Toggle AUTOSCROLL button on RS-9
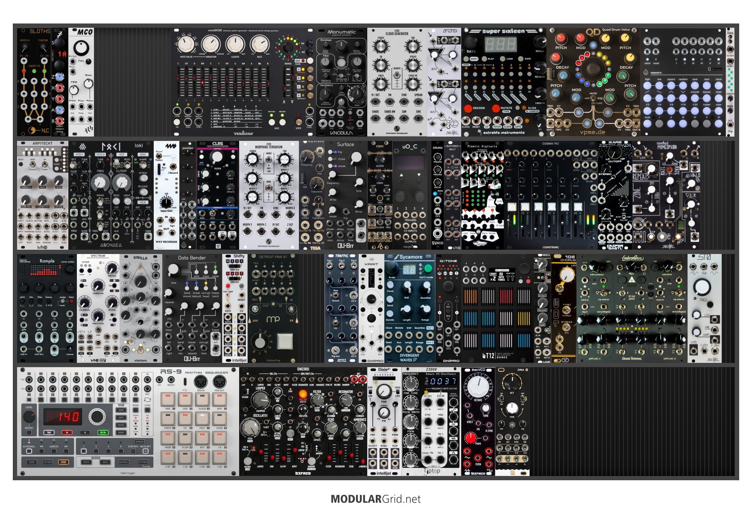Viewport: 752px width, 508px height. pyautogui.click(x=29, y=450)
